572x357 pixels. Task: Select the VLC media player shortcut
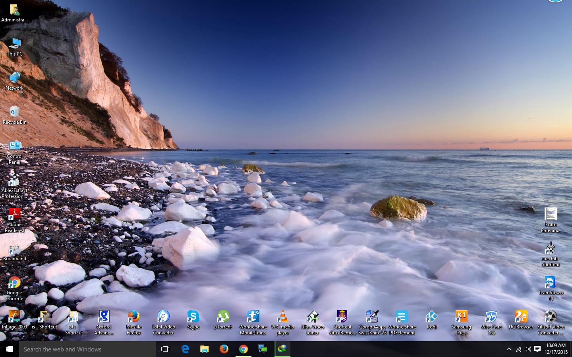tap(282, 323)
